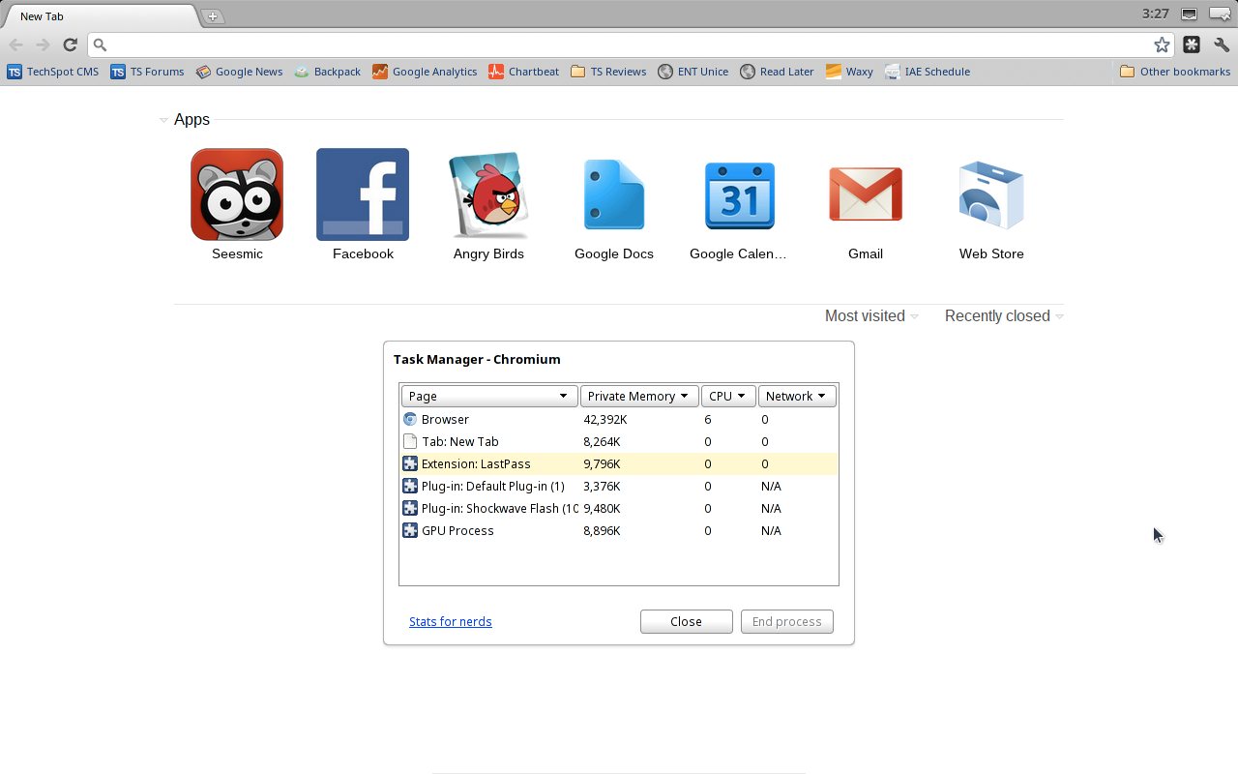Screen dimensions: 1238x774
Task: Select the Extension: LastPass row
Action: click(619, 463)
